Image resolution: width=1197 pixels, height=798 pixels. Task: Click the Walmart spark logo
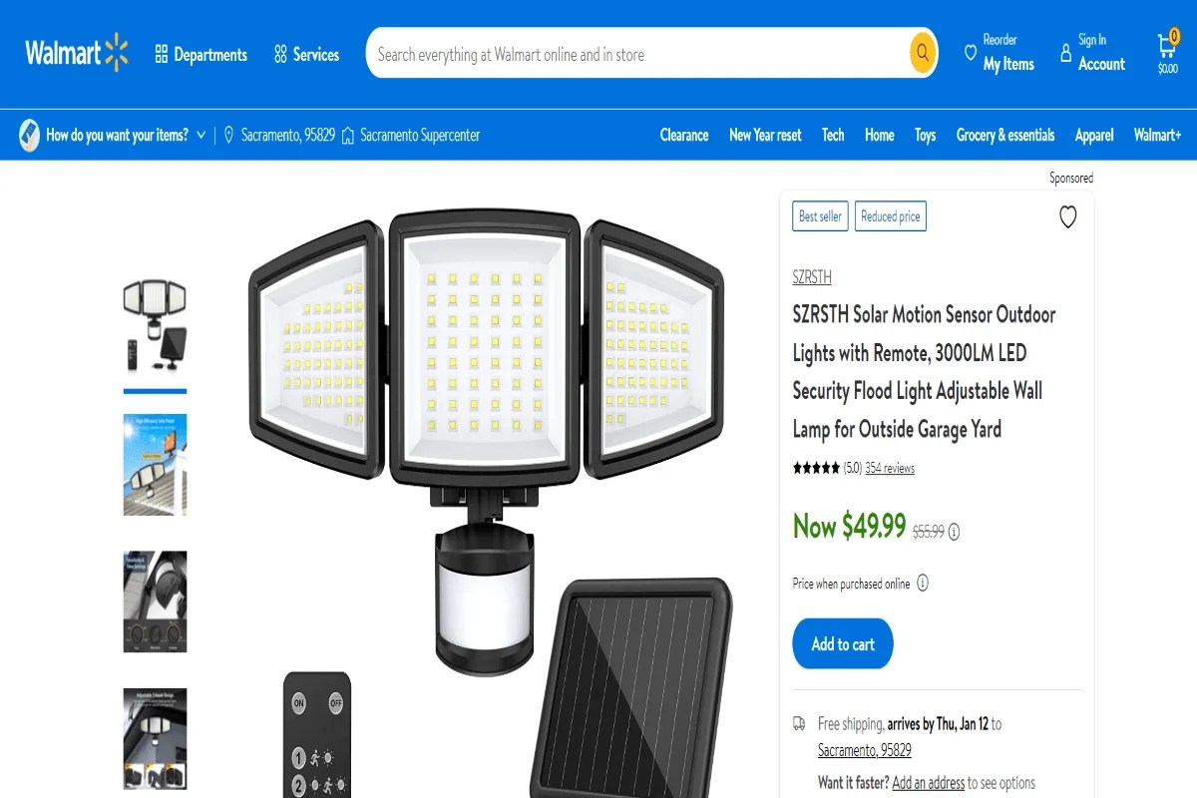(75, 54)
